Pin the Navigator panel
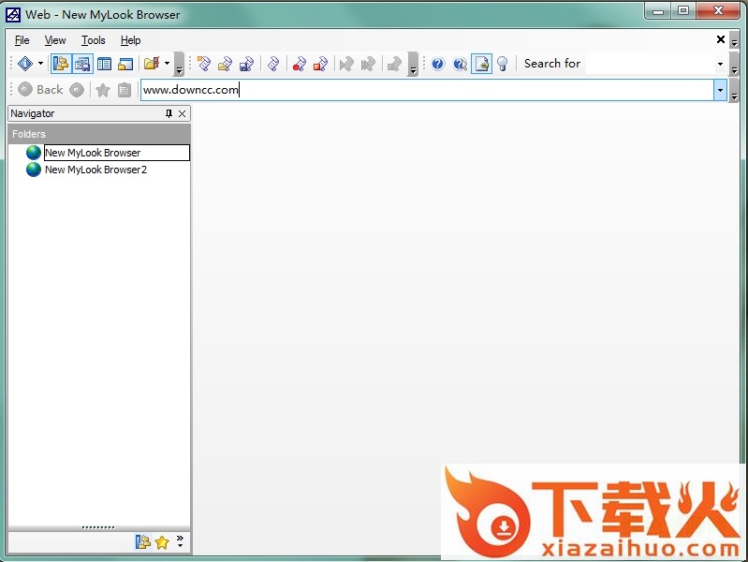Image resolution: width=748 pixels, height=562 pixels. [169, 113]
